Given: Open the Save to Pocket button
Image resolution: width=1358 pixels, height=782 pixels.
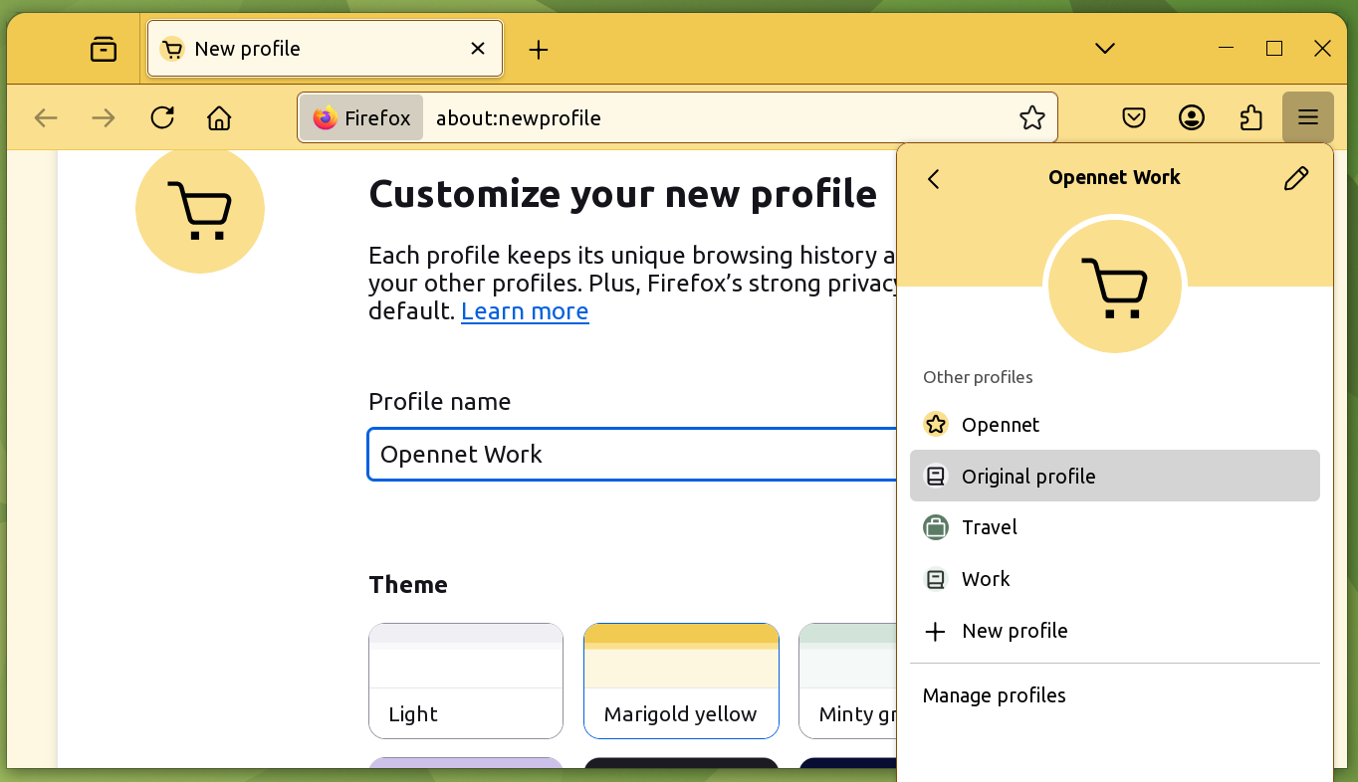Looking at the screenshot, I should (1134, 118).
